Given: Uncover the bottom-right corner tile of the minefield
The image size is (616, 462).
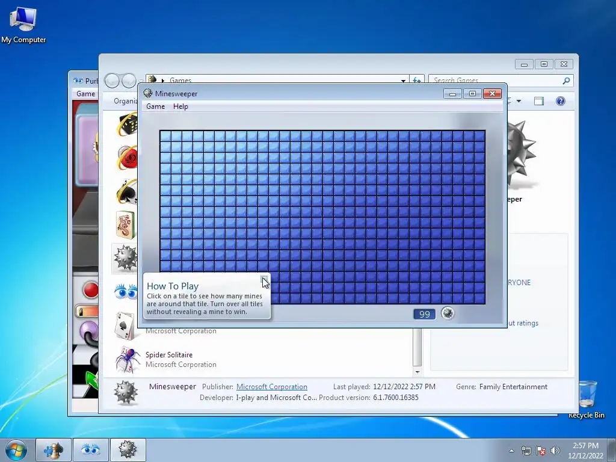Looking at the screenshot, I should pyautogui.click(x=479, y=298).
